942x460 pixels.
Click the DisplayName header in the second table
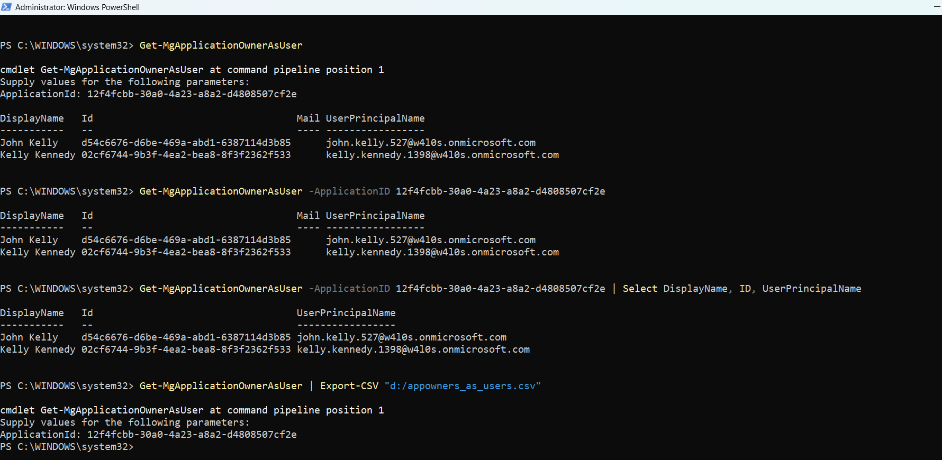tap(32, 216)
